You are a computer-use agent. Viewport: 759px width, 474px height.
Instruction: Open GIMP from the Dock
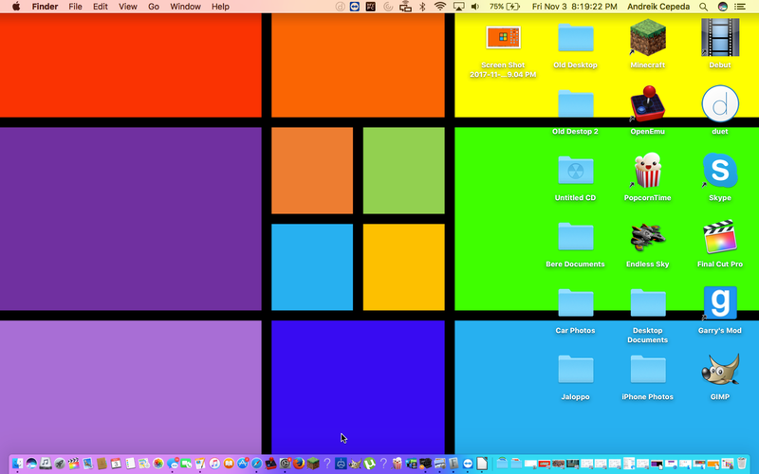[x=355, y=464]
